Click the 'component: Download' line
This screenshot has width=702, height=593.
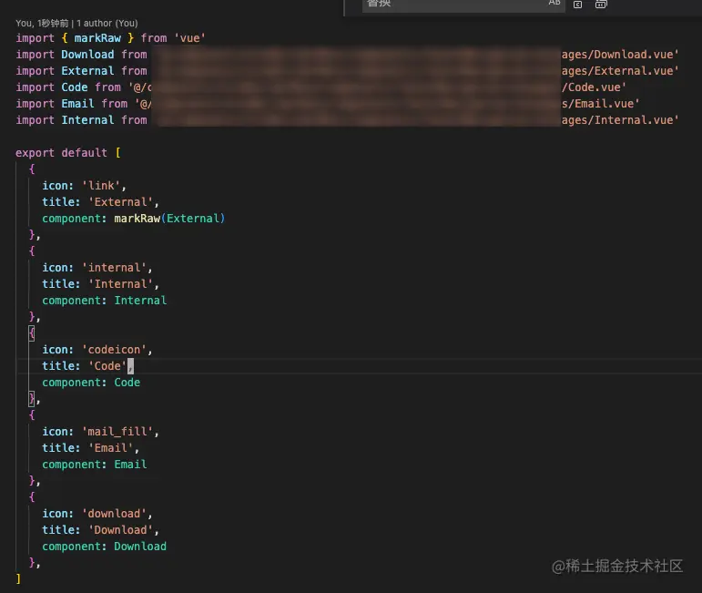tap(105, 547)
